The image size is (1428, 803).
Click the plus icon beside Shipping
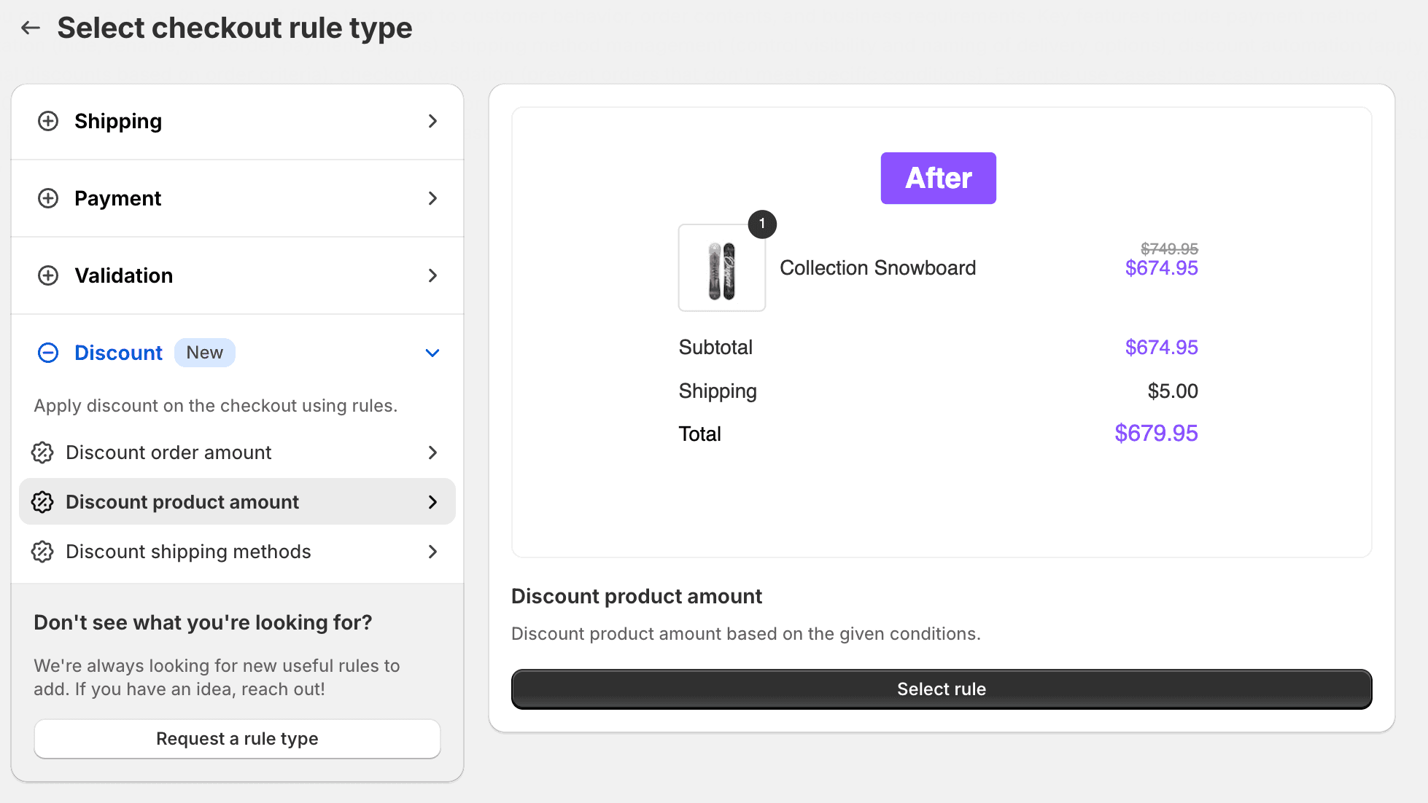coord(48,121)
